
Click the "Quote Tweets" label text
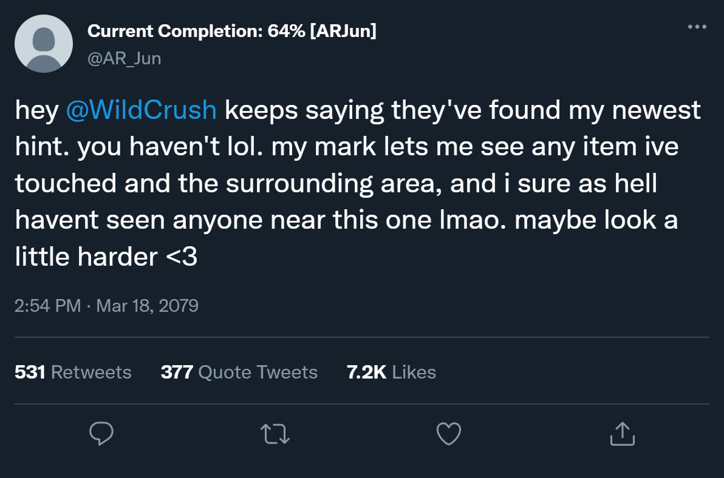pos(258,372)
